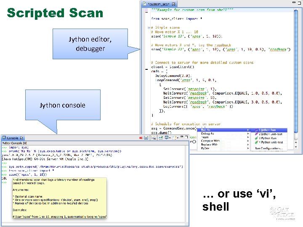This screenshot has width=303, height=227.
Task: Close the Console tab with its X
Action: [21, 138]
